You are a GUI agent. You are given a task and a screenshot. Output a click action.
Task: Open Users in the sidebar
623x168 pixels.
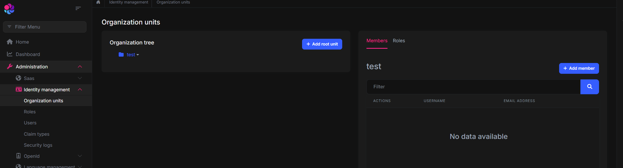30,123
